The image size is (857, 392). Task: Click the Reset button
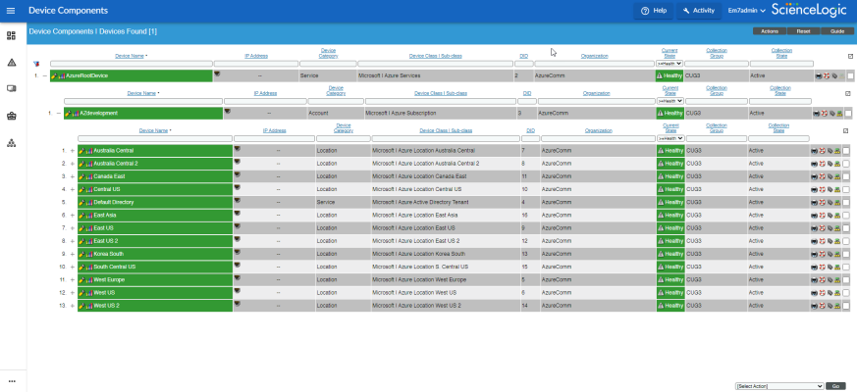(803, 31)
